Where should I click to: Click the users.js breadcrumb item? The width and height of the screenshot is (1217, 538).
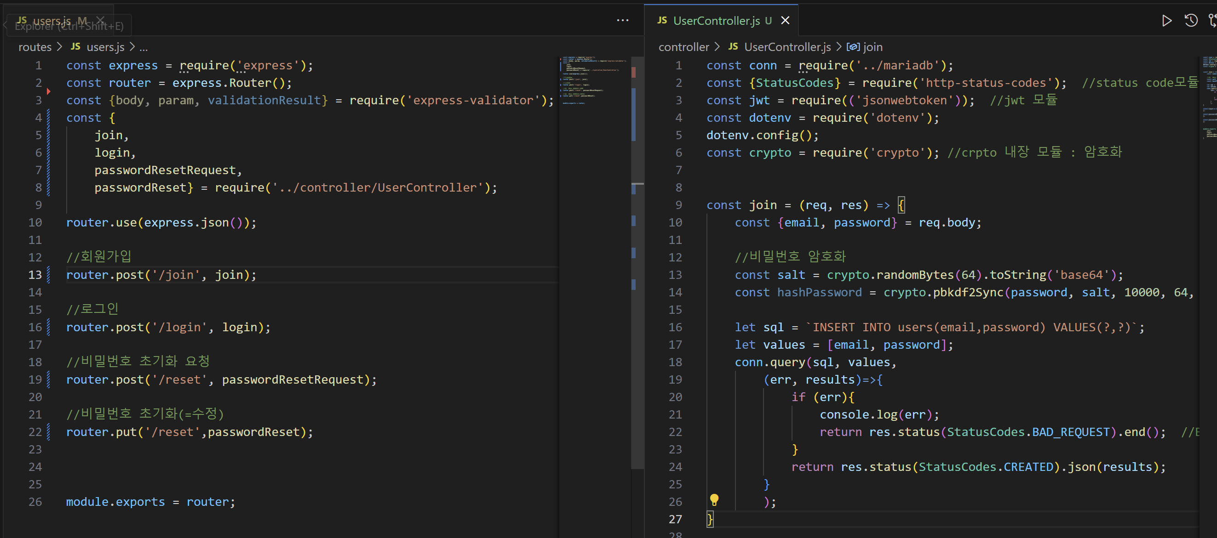click(x=98, y=47)
